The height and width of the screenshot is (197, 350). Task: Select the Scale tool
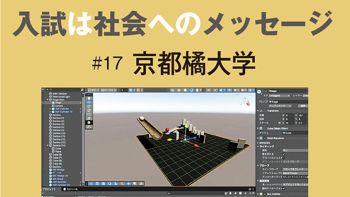click(89, 110)
